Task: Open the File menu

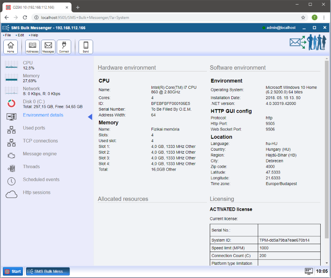Action: (x=8, y=35)
